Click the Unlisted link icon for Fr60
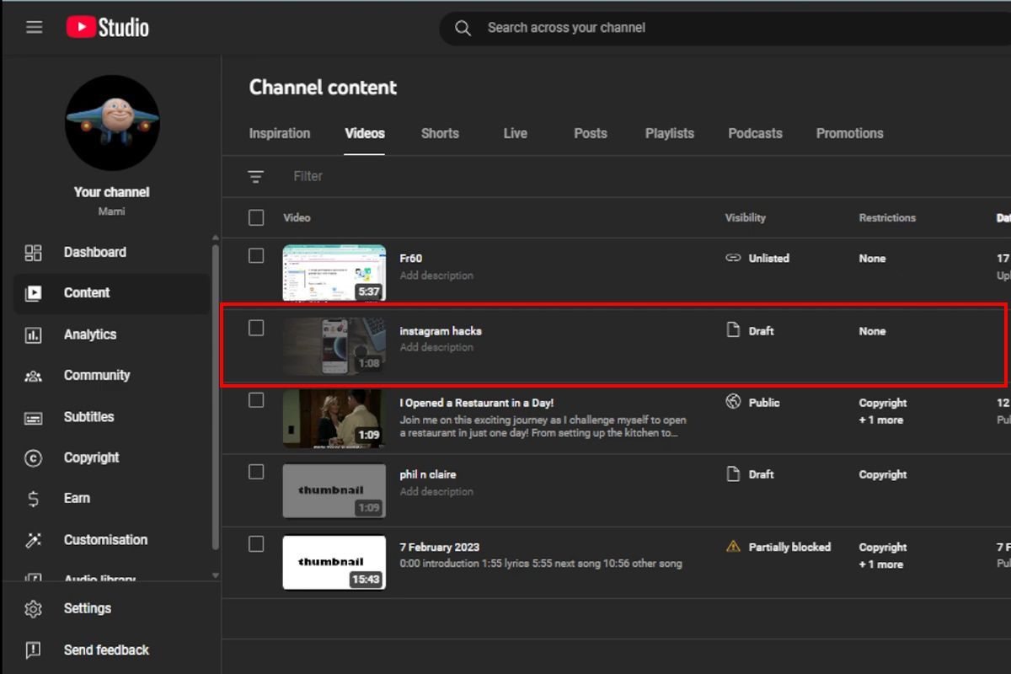1011x674 pixels. 733,259
